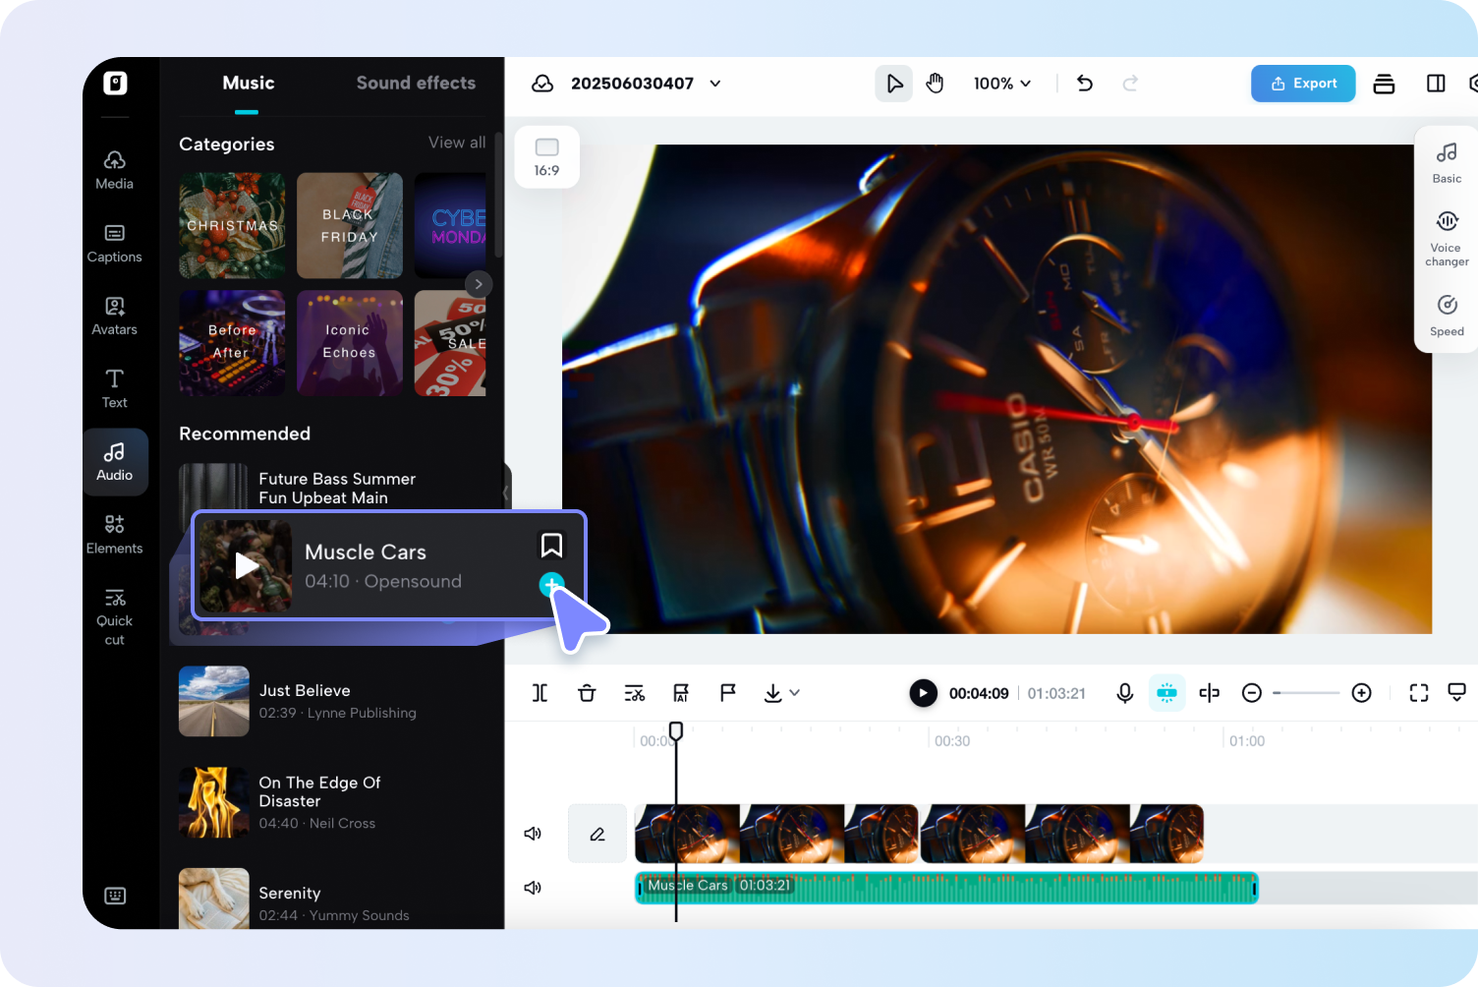Open the Voice changer panel
Screen dimensions: 1478x987
point(1447,239)
